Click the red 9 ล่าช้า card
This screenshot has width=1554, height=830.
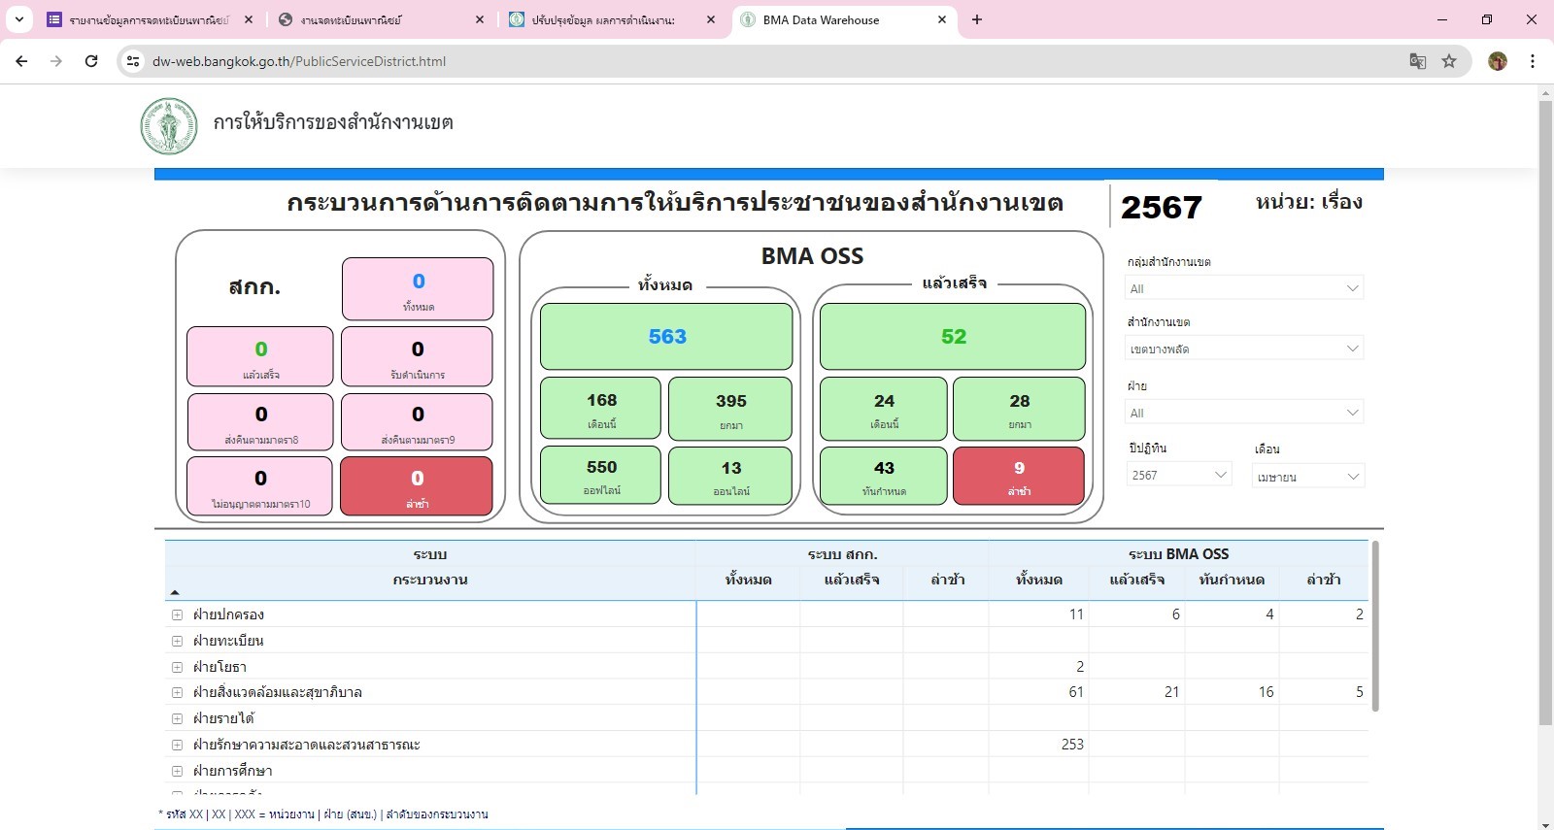click(x=1019, y=476)
